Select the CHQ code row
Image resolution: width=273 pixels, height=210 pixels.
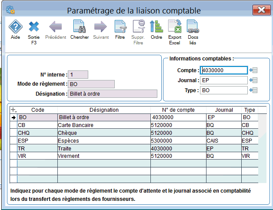[x=37, y=133]
